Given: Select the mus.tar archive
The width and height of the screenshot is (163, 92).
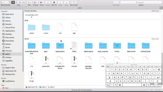Looking at the screenshot, I should (74, 60).
